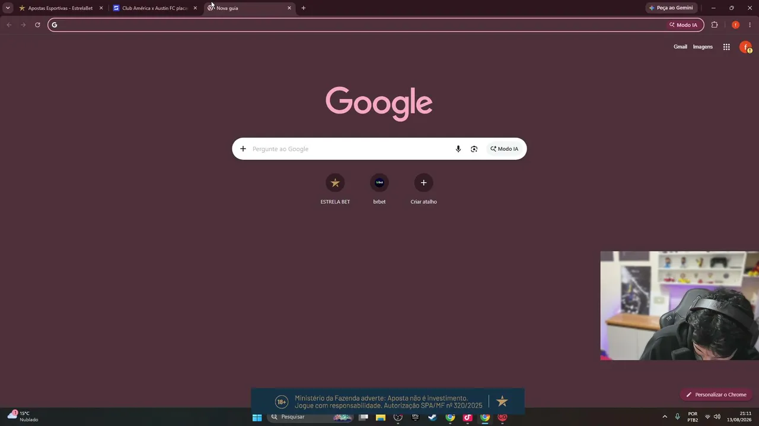Screen dimensions: 759x426
Task: Click the plus icon in the search box
Action: pyautogui.click(x=243, y=149)
